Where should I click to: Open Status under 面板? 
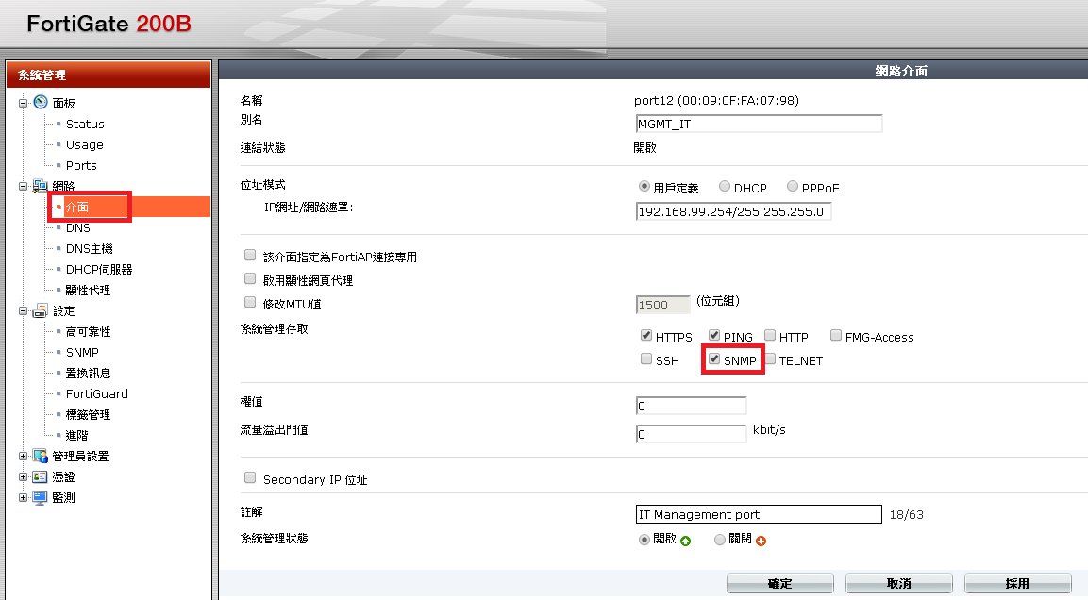[85, 125]
